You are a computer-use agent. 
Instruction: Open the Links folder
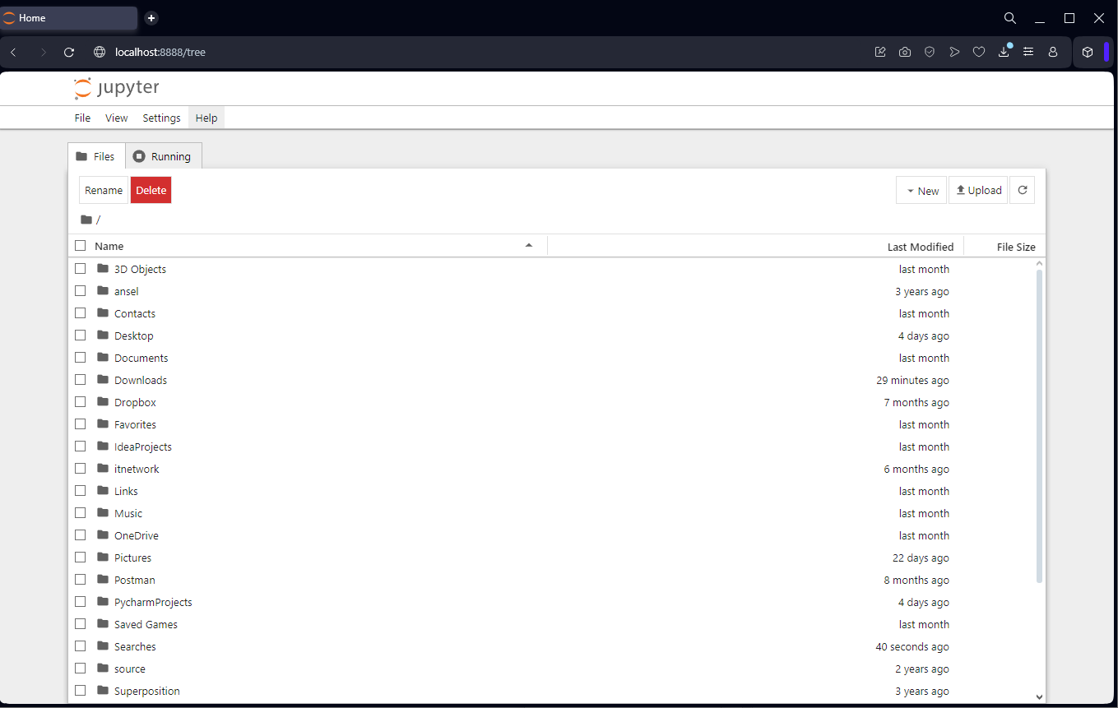tap(126, 491)
